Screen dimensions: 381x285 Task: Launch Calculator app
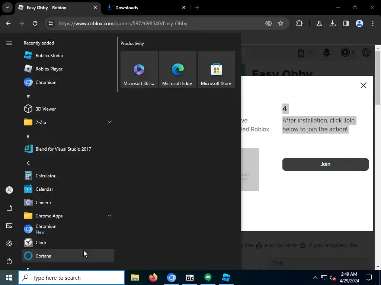[x=68, y=176]
